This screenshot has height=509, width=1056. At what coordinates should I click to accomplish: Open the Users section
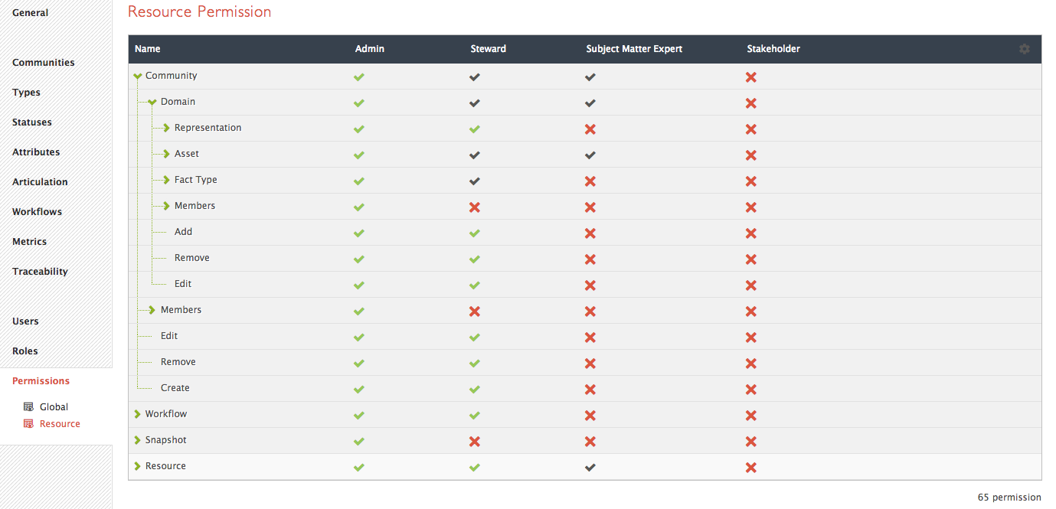click(25, 321)
